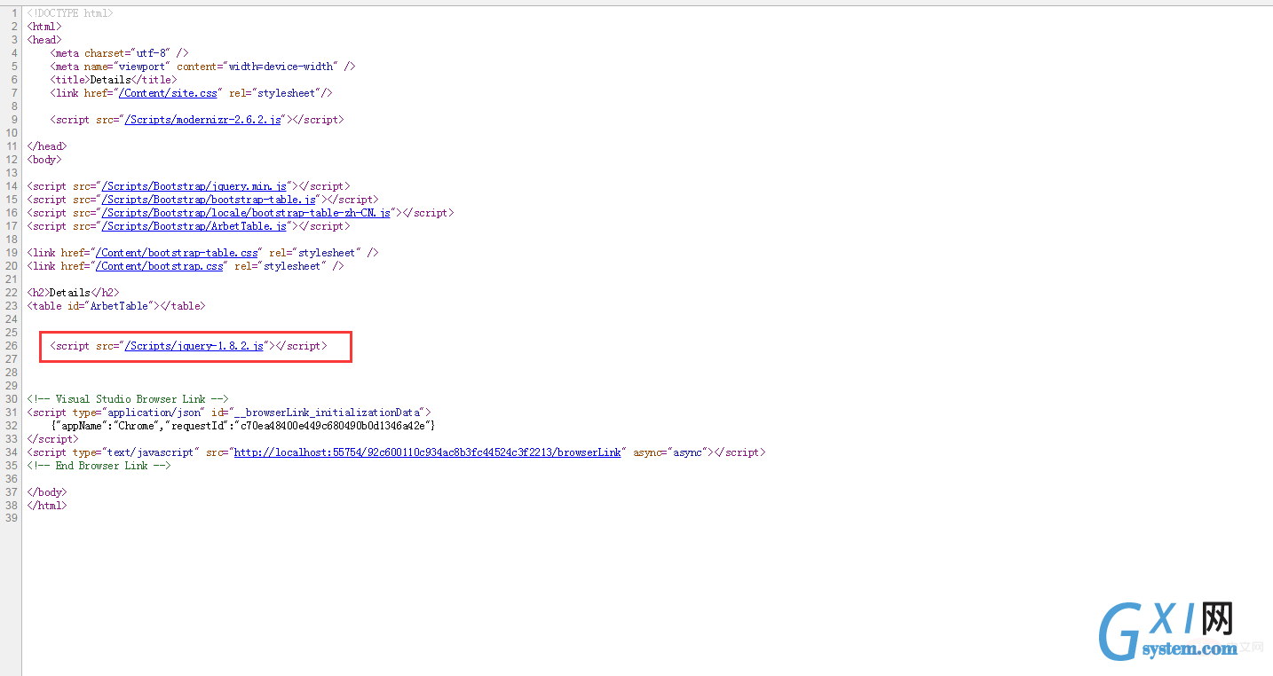Click line number 26 in the gutter
The width and height of the screenshot is (1273, 676).
click(x=12, y=346)
